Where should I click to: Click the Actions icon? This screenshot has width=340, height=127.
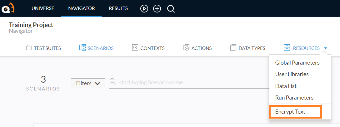[x=186, y=48]
